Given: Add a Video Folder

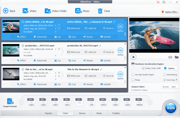Looking at the screenshot, I should coord(56,11).
